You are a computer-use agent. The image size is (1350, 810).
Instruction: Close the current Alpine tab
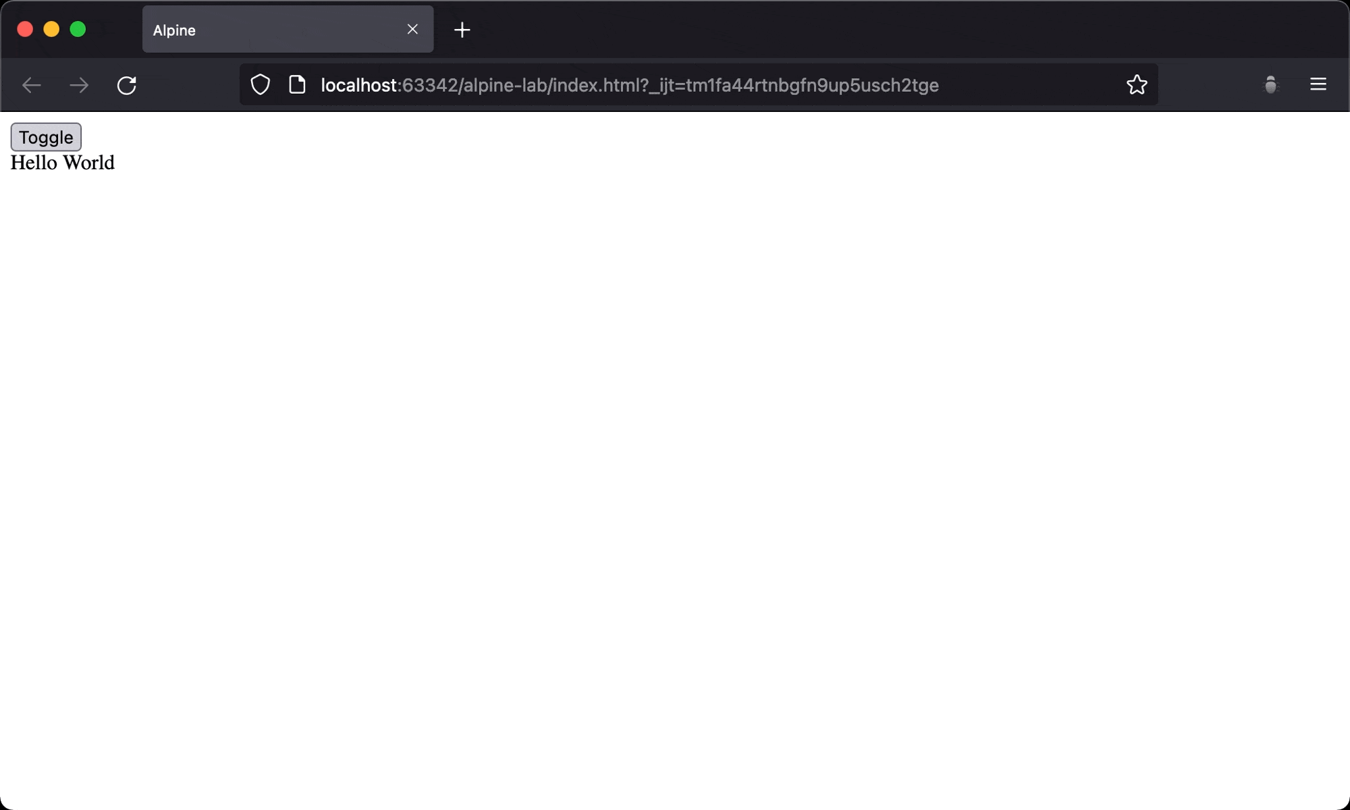[412, 29]
